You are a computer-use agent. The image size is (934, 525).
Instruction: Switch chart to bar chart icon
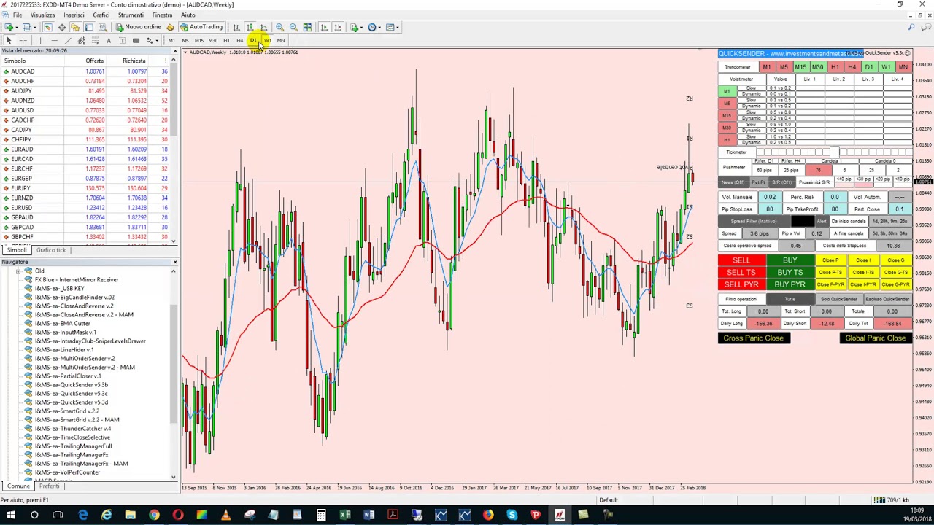tap(236, 27)
